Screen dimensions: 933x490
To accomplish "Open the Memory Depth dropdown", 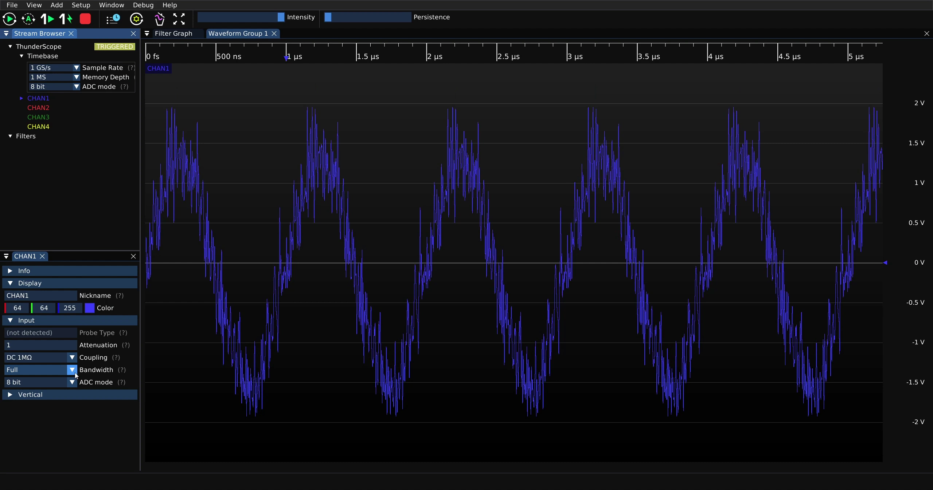I will click(x=54, y=77).
